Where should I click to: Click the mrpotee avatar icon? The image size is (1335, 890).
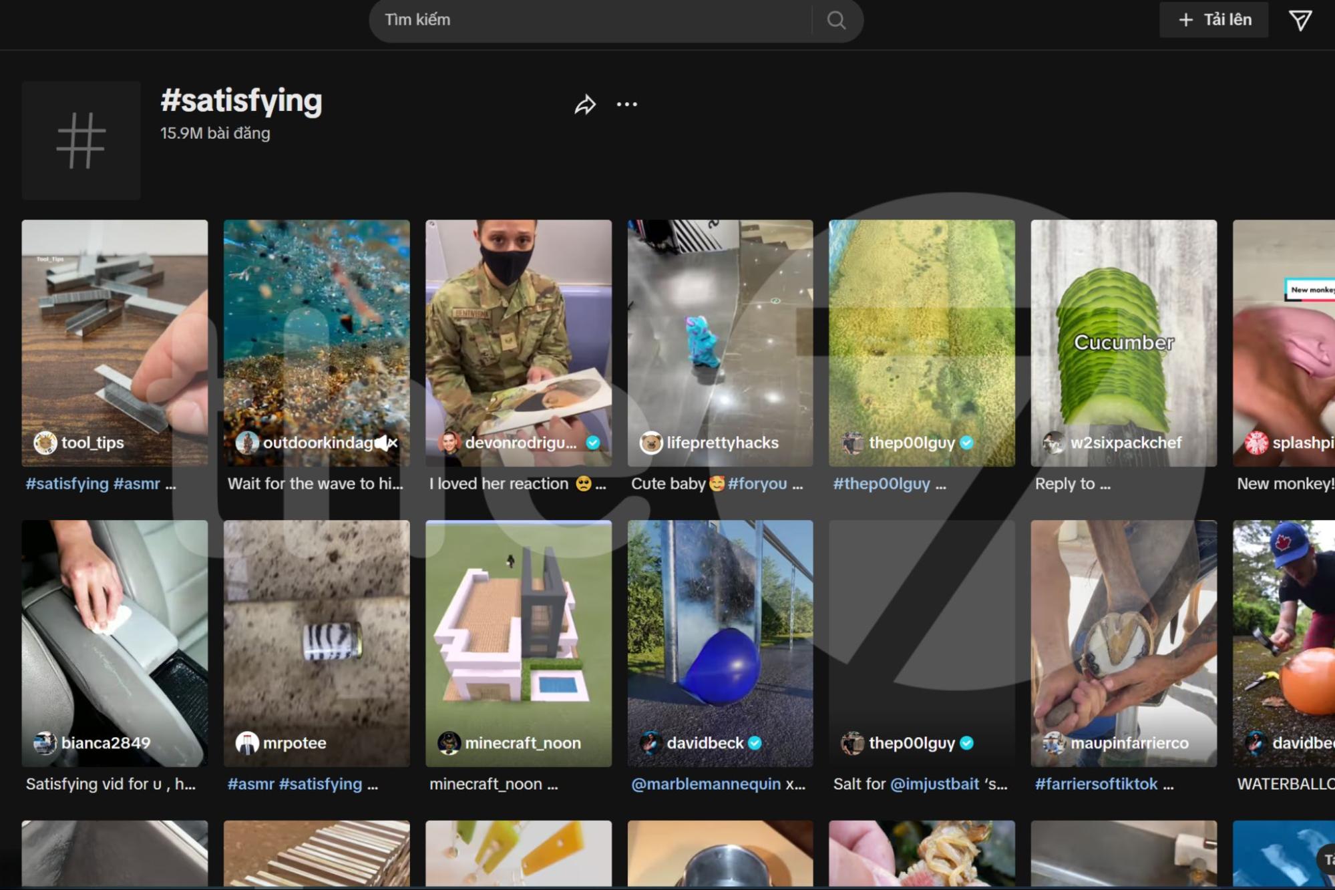click(247, 742)
